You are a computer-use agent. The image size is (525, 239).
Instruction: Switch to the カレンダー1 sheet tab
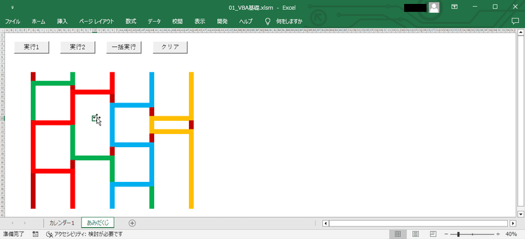pyautogui.click(x=62, y=223)
